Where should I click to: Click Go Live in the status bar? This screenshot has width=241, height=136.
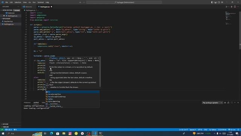232,130
